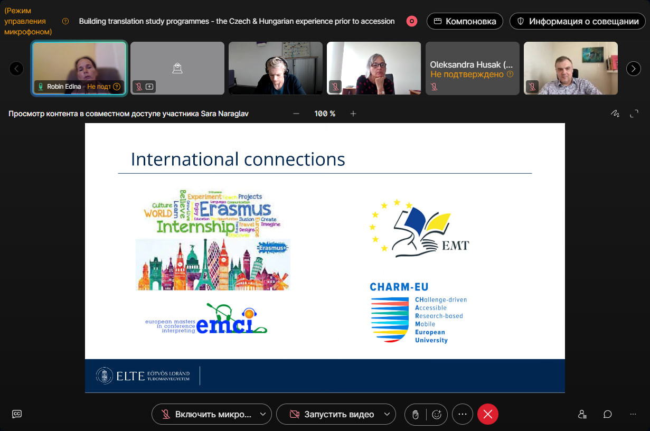Expand microphone options dropdown arrow

click(263, 415)
